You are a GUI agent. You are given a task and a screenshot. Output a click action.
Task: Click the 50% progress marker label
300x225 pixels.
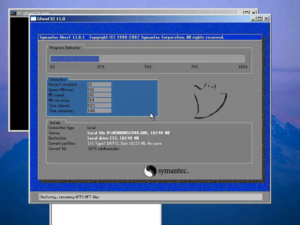pyautogui.click(x=148, y=67)
